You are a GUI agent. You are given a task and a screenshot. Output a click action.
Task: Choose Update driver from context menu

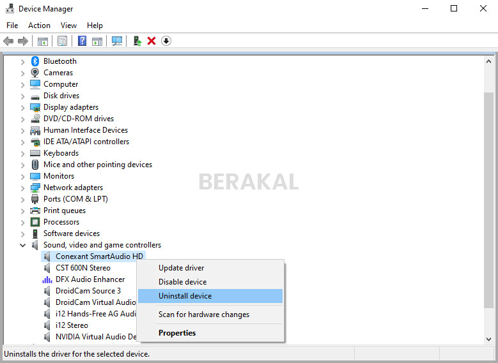210,268
